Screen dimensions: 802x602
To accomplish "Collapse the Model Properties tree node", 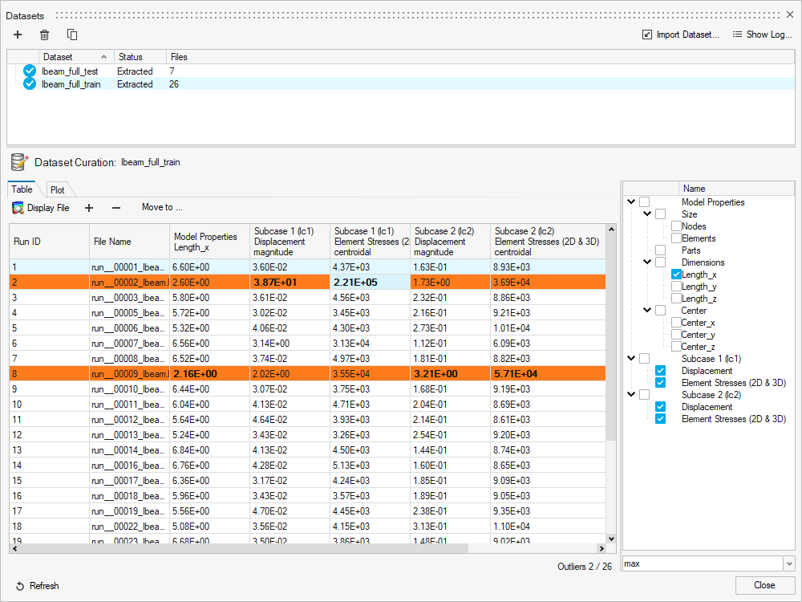I will (630, 202).
